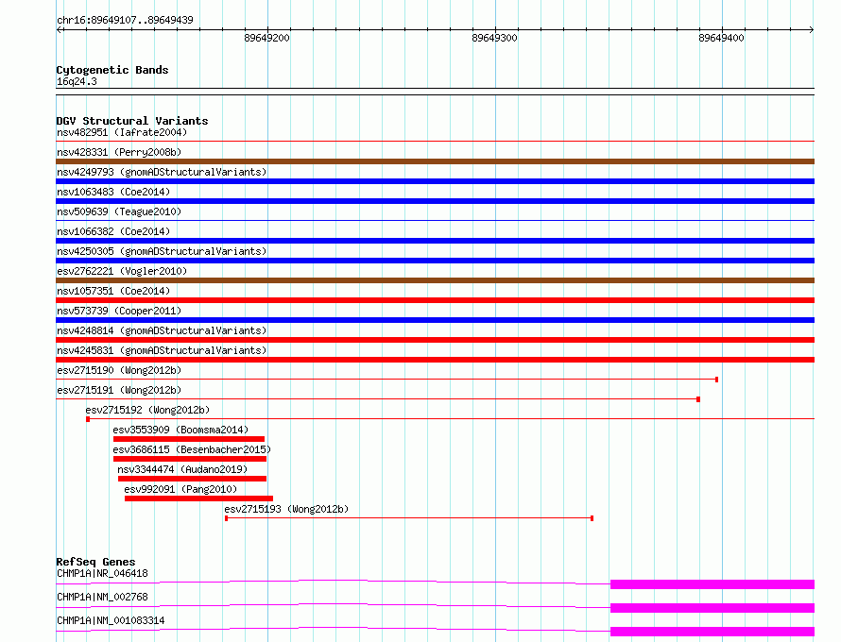Click the right end marker of esv2715190
841x642 pixels.
716,380
